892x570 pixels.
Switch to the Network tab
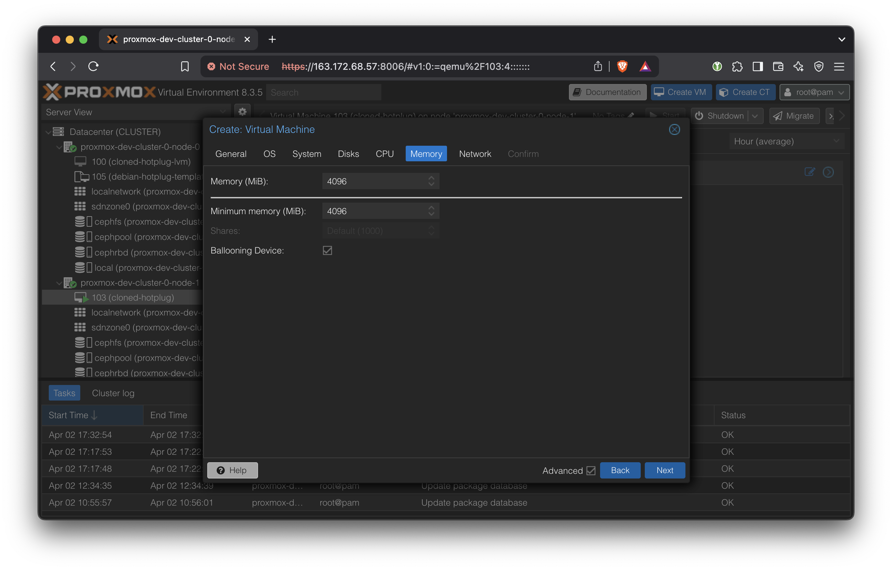[x=475, y=154]
